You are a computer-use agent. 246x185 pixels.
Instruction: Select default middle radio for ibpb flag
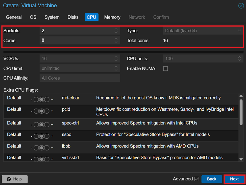pyautogui.click(x=41, y=148)
